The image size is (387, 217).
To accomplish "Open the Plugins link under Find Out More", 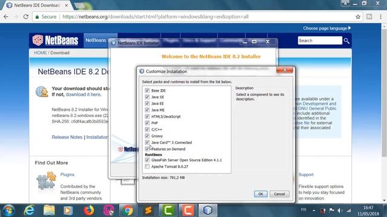I will tap(67, 174).
